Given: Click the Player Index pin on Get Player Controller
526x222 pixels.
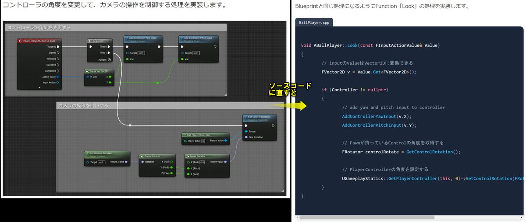Looking at the screenshot, I should (x=186, y=141).
